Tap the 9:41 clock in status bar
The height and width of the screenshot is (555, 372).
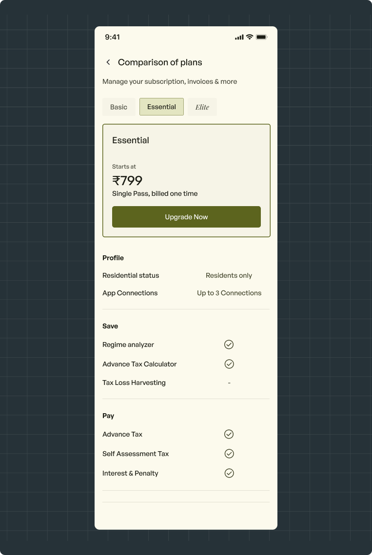(112, 37)
